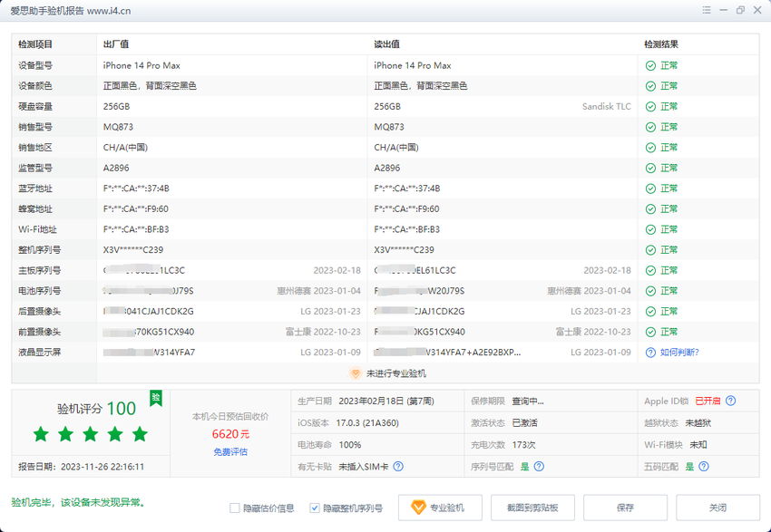Select the report date 2023-11-26 22:16:11

pyautogui.click(x=102, y=467)
